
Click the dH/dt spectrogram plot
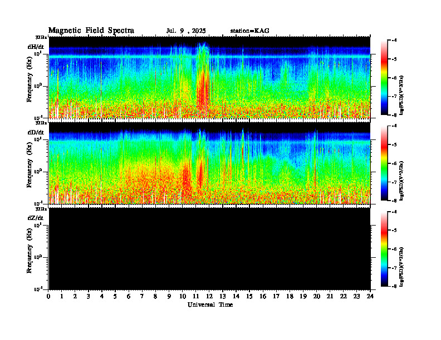[209, 77]
